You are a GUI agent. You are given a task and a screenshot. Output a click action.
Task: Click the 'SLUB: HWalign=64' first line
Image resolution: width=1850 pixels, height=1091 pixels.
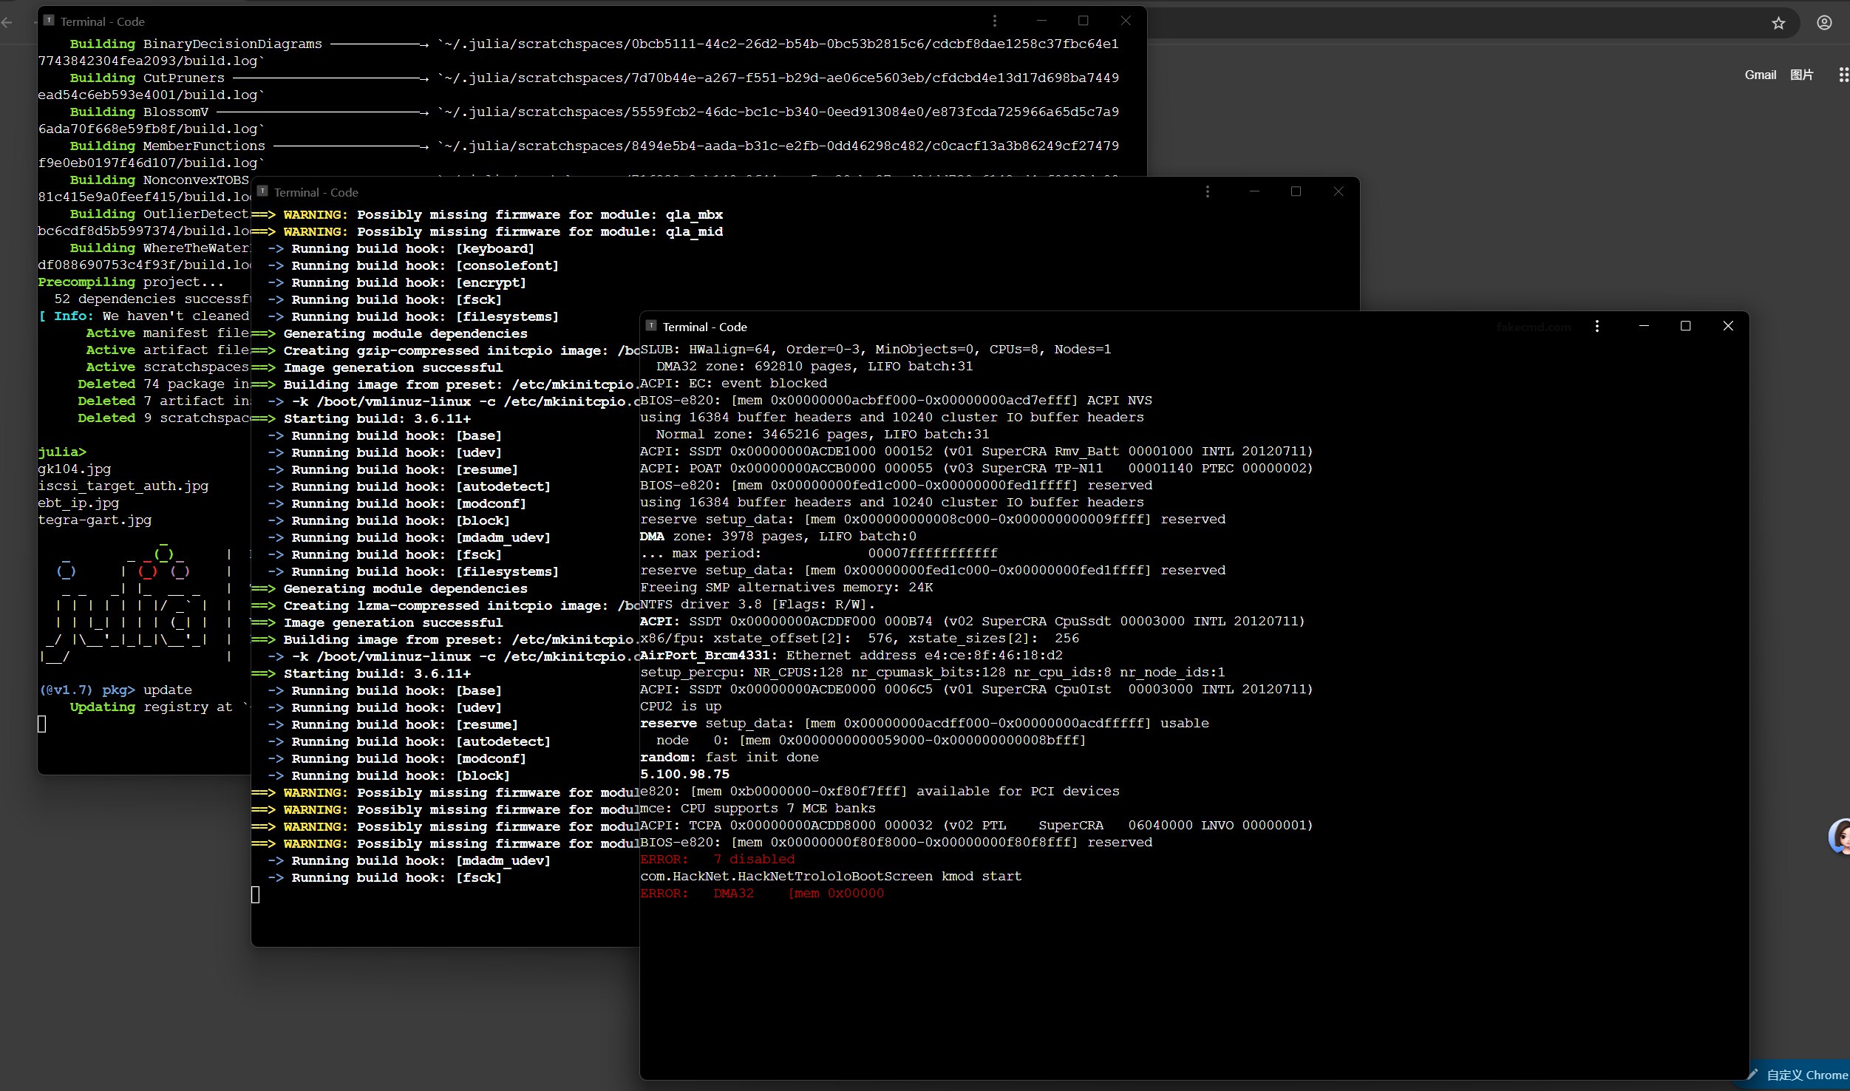(x=876, y=349)
